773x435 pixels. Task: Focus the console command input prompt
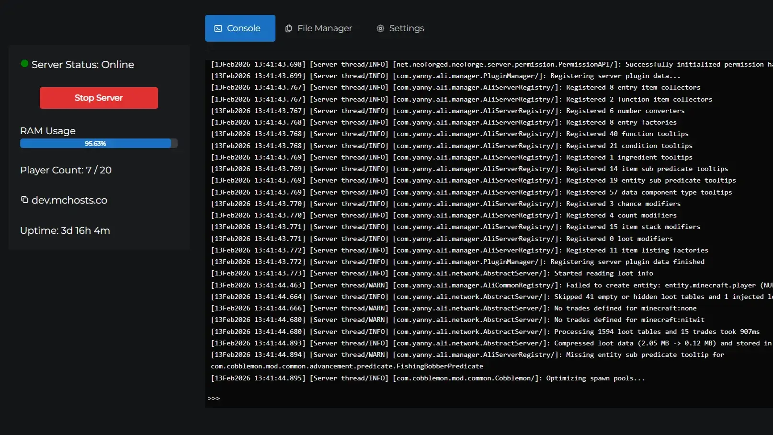pyautogui.click(x=431, y=398)
